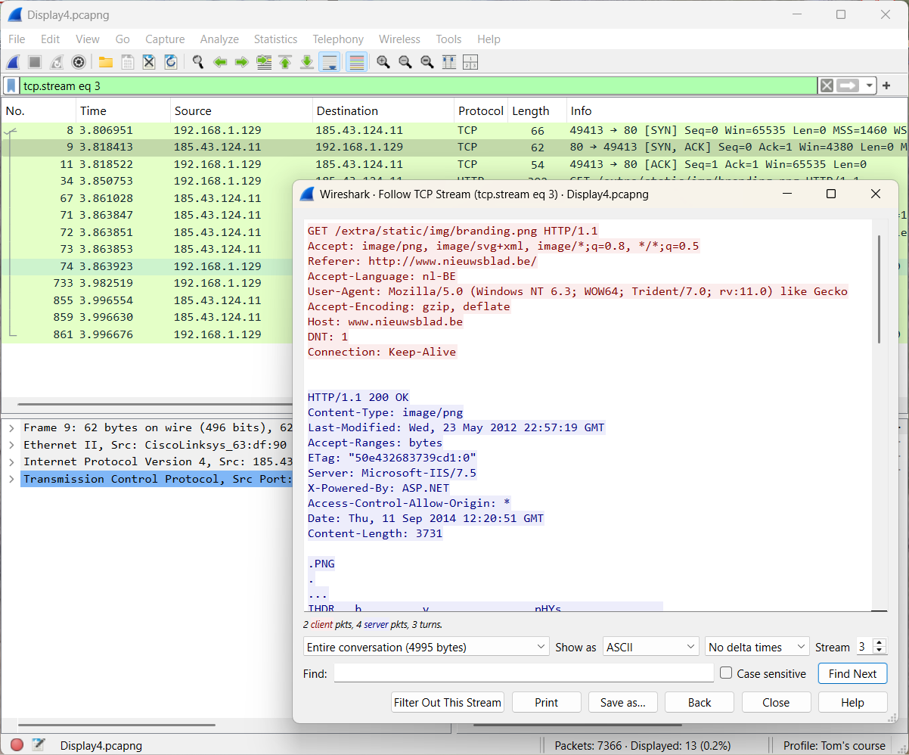Click the Help button in dialog
Image resolution: width=909 pixels, height=755 pixels.
point(852,703)
